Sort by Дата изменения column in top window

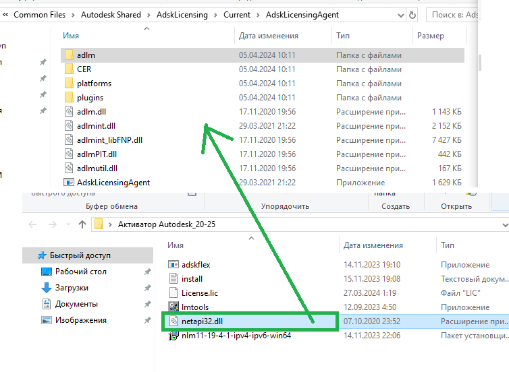tap(268, 35)
